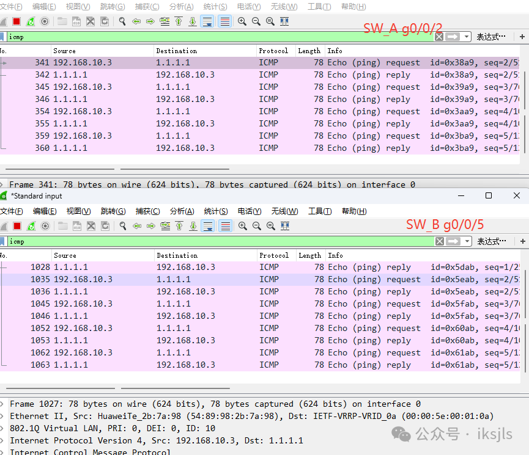Click go-to-packet icon in SW_B toolbar

165,226
